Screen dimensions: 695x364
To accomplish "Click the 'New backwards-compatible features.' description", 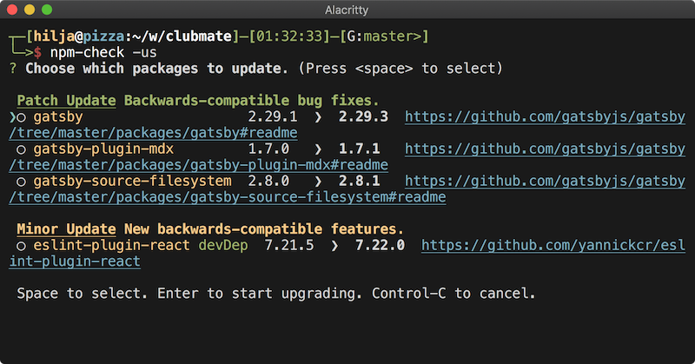I will (264, 229).
